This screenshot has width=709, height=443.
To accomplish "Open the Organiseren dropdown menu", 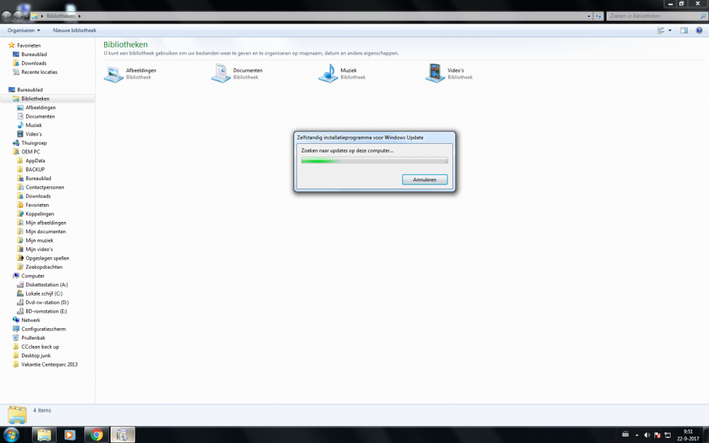I will tap(24, 30).
